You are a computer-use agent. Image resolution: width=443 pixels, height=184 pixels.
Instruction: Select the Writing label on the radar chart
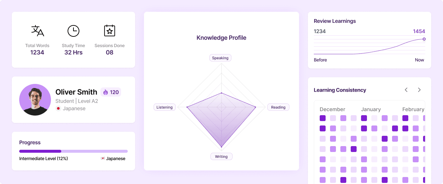click(x=221, y=157)
